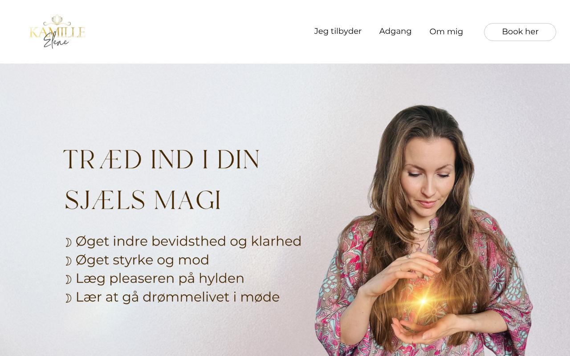Select the text Lær at gå drømmelivet i møde
The image size is (570, 356).
pos(177,297)
